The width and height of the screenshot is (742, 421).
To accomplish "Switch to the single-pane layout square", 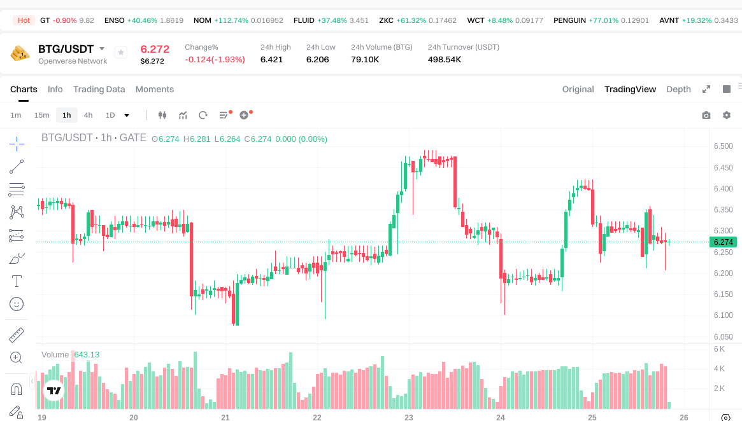I will click(x=726, y=89).
